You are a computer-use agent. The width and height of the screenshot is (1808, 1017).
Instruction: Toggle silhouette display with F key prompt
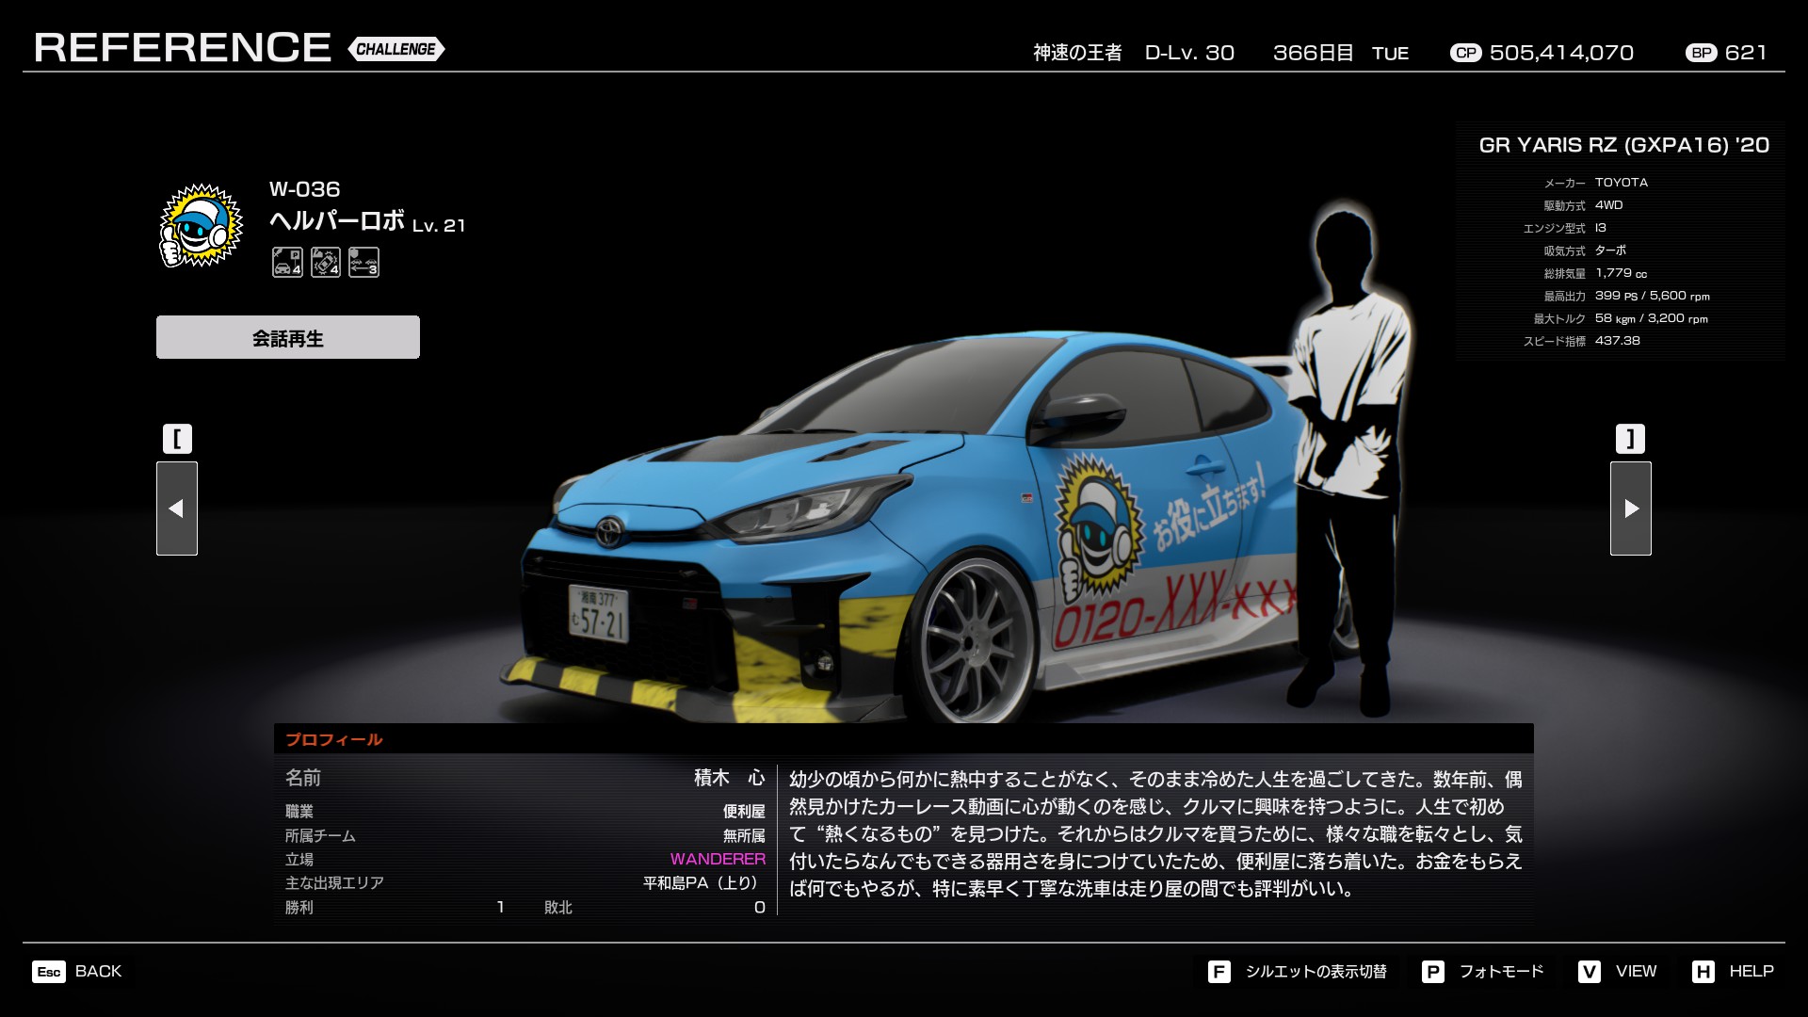coord(1299,971)
